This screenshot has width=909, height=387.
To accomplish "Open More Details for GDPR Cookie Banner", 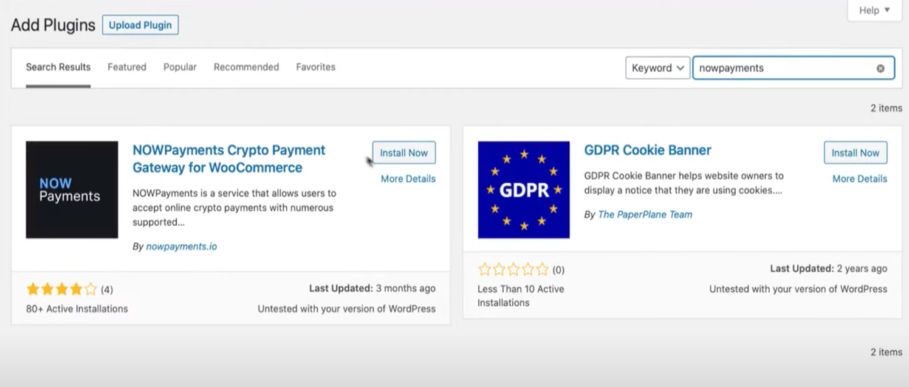I will tap(860, 179).
